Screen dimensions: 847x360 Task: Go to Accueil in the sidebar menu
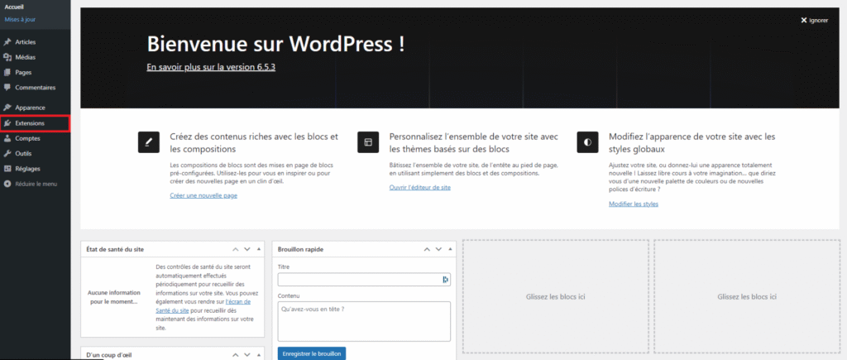coord(15,7)
